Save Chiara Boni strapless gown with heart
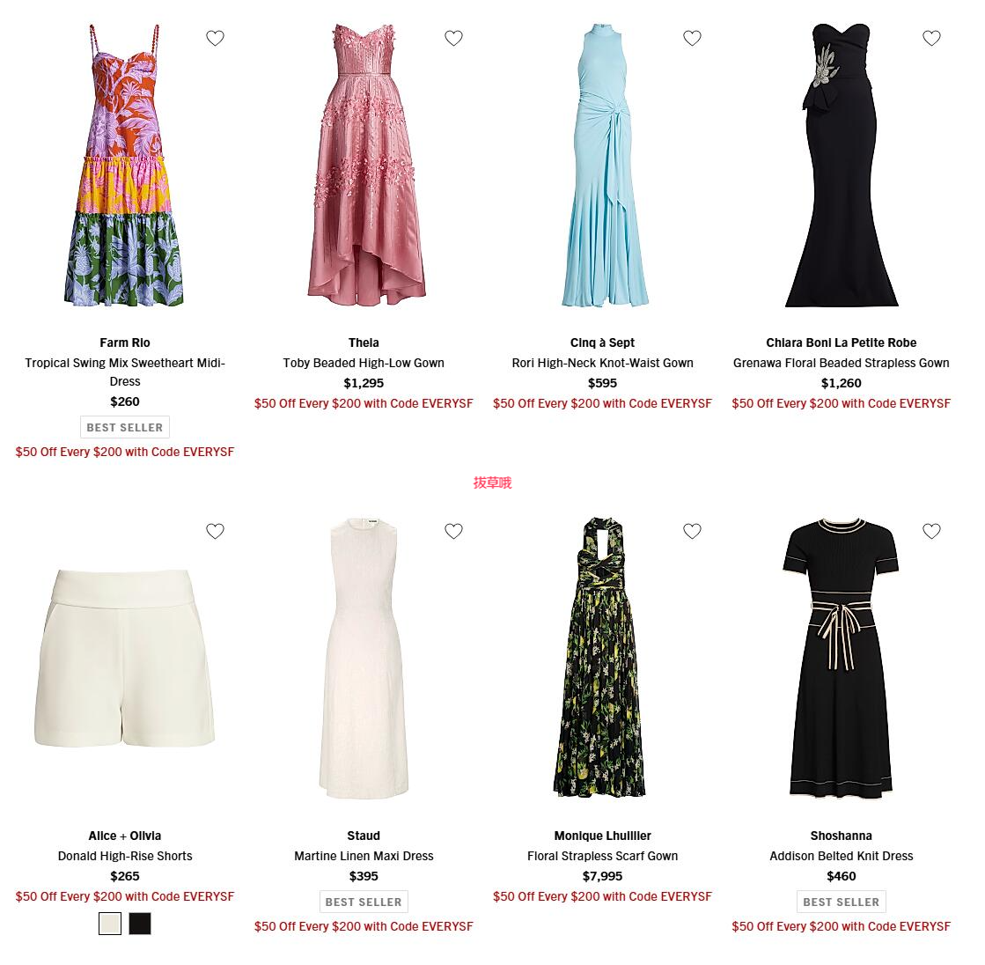 pyautogui.click(x=931, y=39)
